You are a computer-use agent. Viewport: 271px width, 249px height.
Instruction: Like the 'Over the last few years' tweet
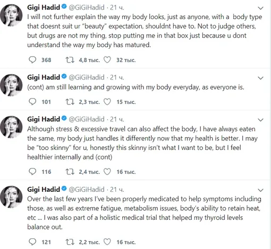107,242
